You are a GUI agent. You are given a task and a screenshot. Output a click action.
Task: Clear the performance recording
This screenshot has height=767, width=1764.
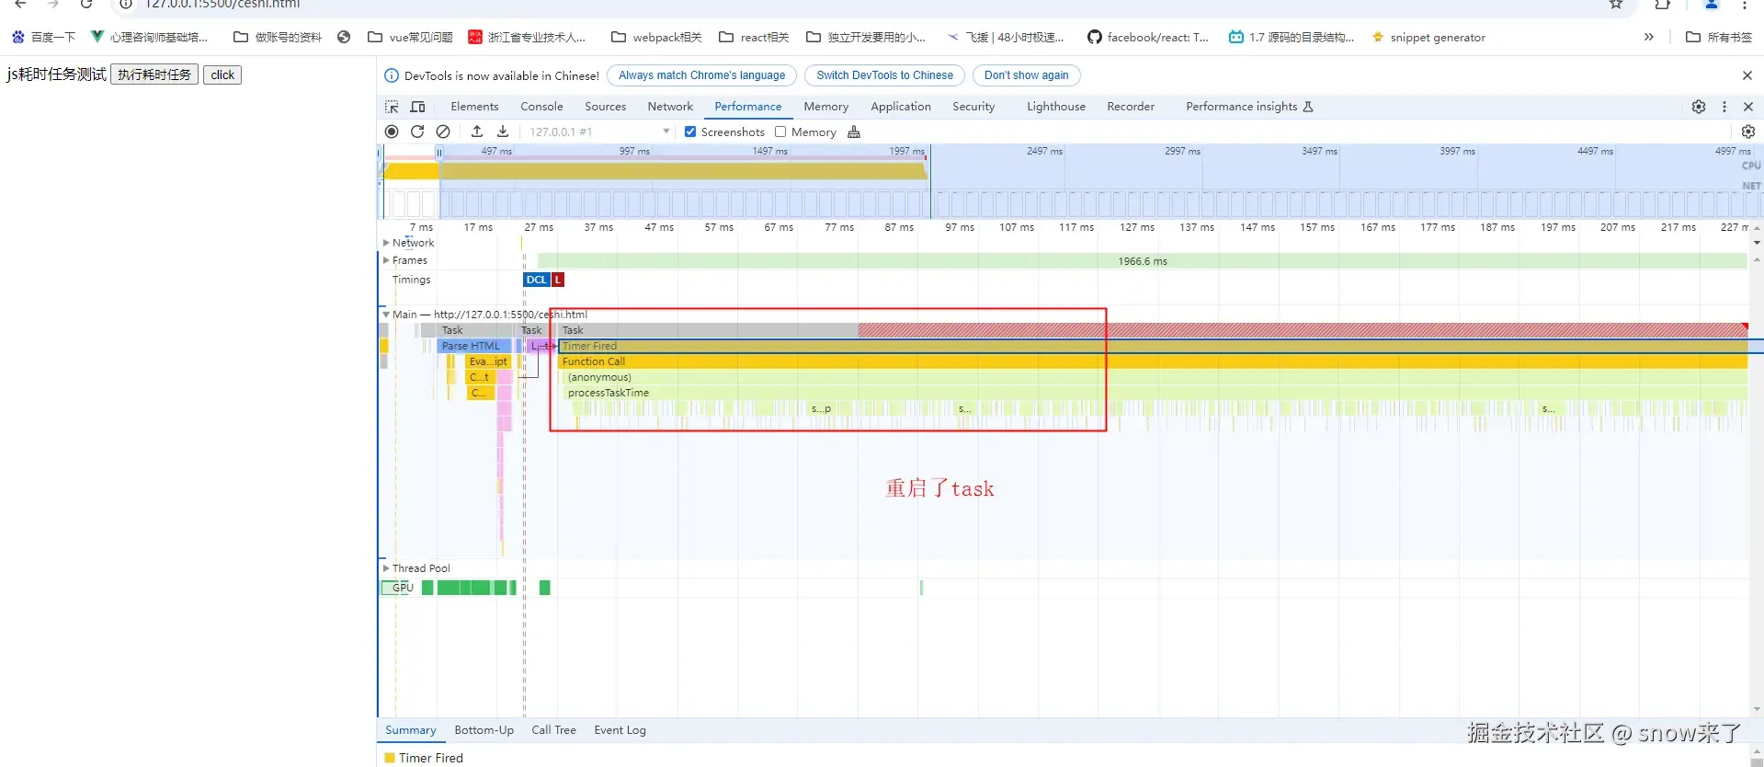point(443,132)
